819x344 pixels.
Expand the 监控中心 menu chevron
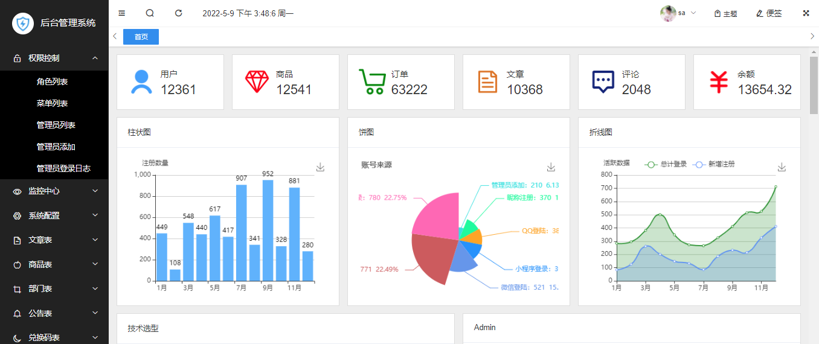pyautogui.click(x=95, y=191)
